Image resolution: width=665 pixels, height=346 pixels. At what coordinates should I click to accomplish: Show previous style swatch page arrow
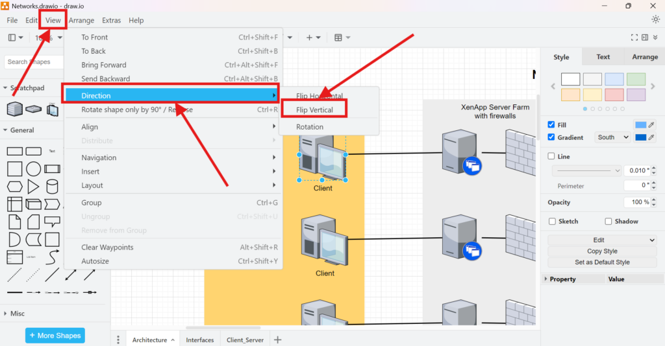point(553,86)
